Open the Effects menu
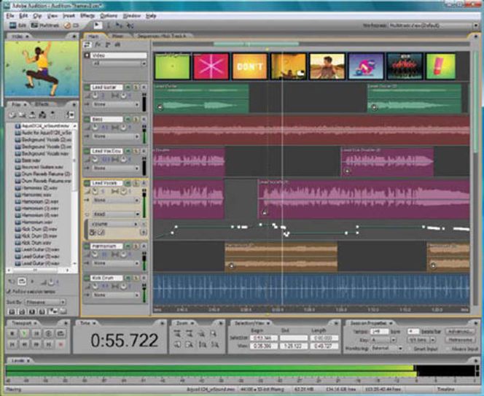Screen dimensions: 484x396 click(87, 15)
